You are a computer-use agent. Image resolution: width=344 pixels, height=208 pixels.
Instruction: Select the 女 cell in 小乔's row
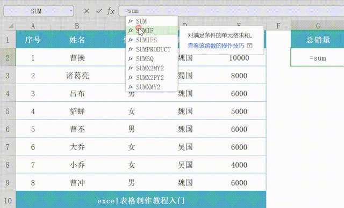point(131,165)
